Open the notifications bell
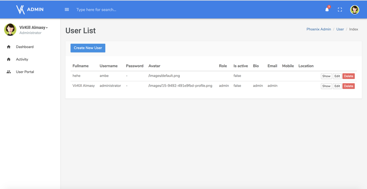 click(327, 9)
